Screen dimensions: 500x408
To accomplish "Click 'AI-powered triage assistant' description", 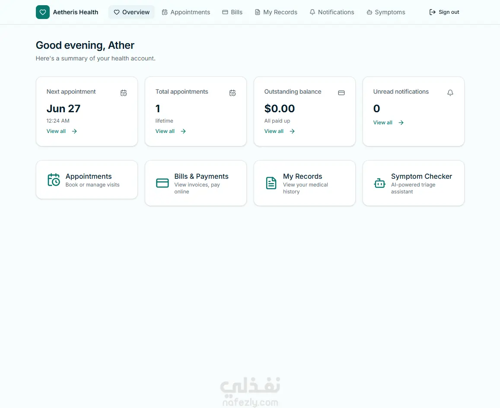I will 413,188.
